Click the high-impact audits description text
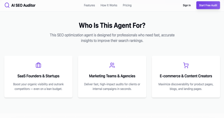Screen dimensions: 224x118 [112, 87]
